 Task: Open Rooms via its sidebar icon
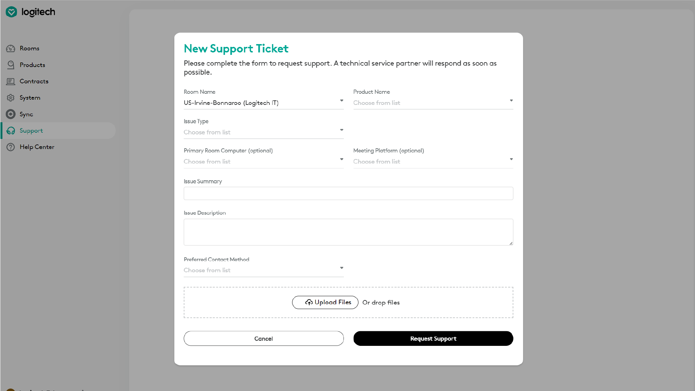tap(11, 49)
